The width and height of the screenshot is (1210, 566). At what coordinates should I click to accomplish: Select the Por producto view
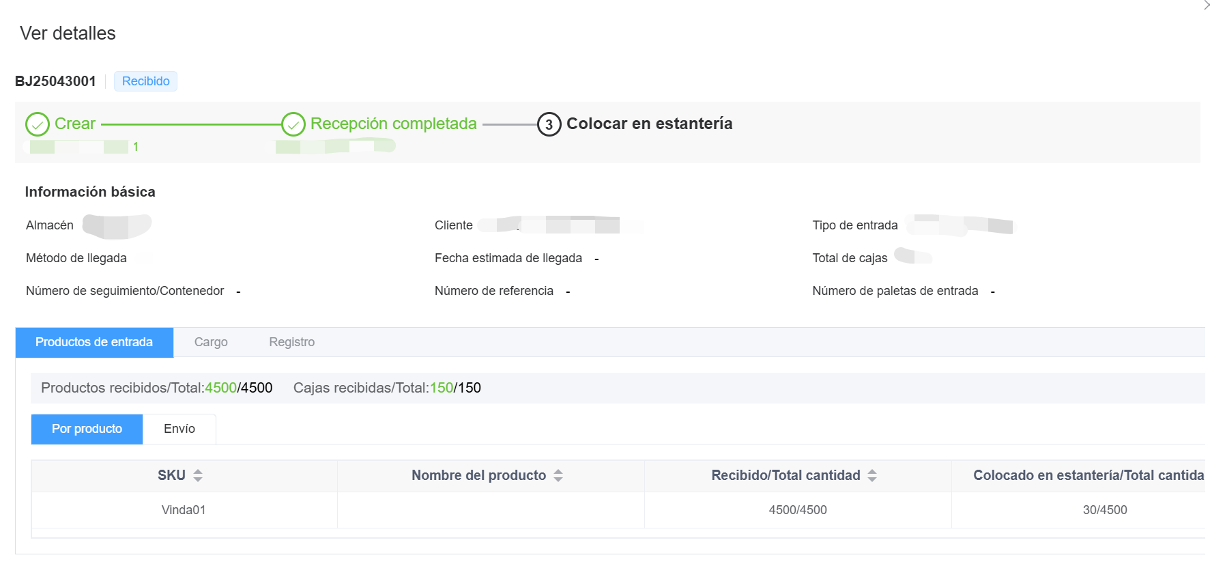[x=87, y=429]
